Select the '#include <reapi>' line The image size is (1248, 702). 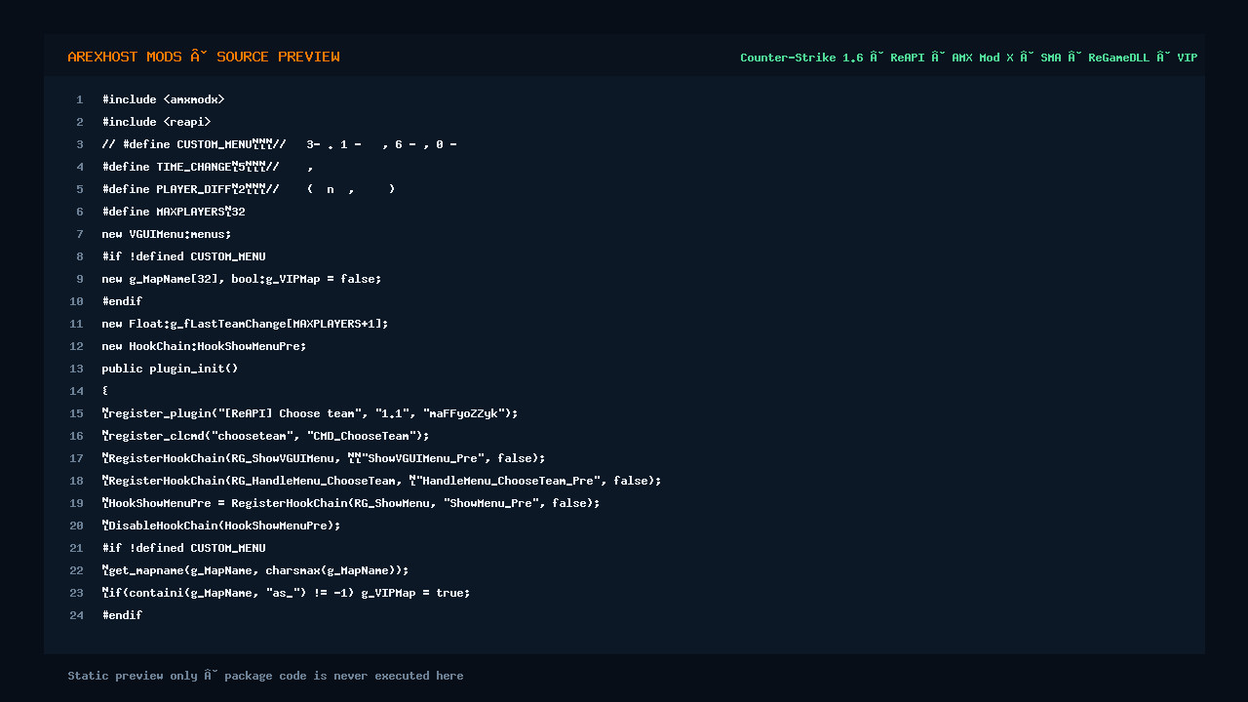pos(156,122)
